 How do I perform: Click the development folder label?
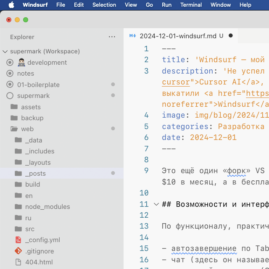47,63
